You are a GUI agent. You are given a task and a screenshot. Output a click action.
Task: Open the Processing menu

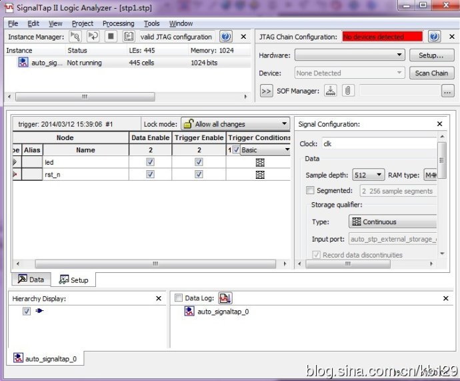click(118, 23)
